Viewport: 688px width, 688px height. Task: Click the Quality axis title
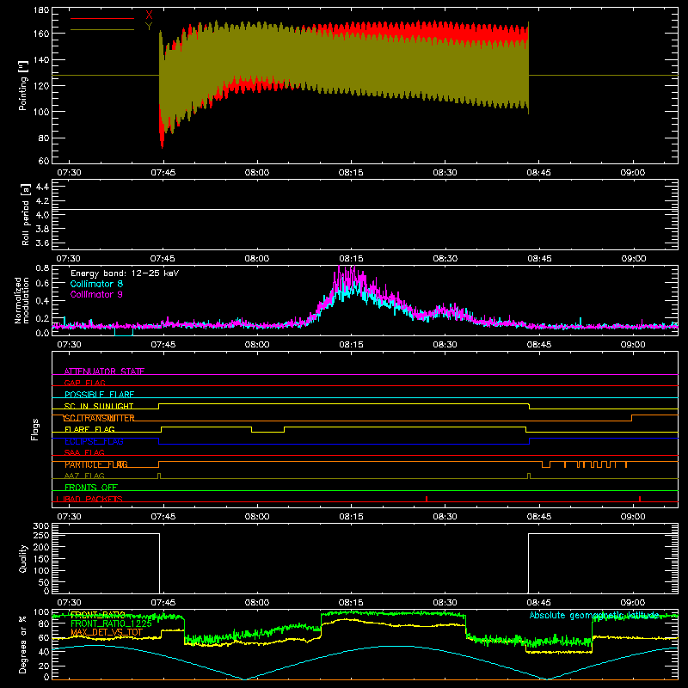click(23, 558)
